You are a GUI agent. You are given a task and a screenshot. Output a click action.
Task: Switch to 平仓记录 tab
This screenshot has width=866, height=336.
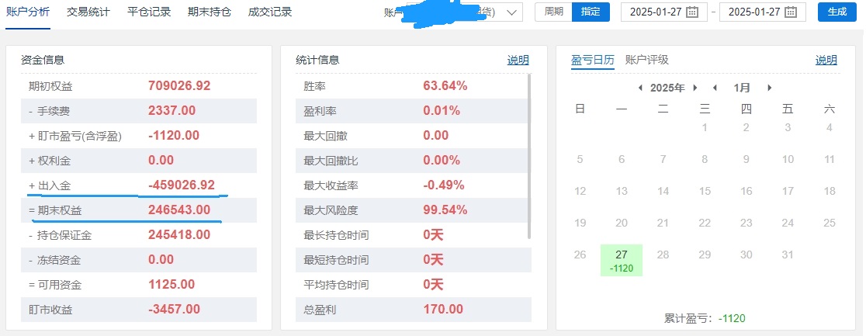point(148,12)
